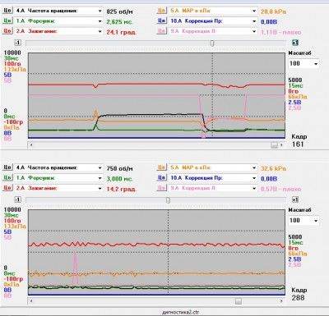
Task: Click bottom chart horizontal scrollbar right arrow
Action: 281,301
